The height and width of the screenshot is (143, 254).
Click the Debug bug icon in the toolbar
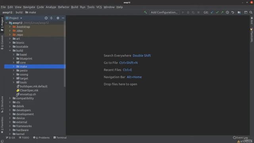[188, 12]
